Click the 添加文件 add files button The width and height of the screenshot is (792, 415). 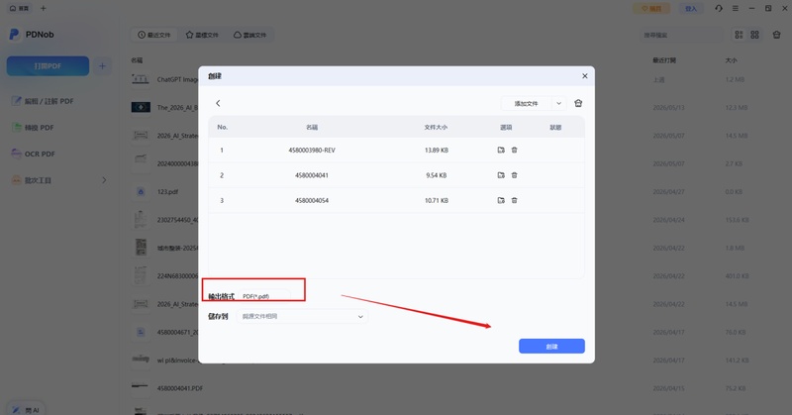(526, 104)
